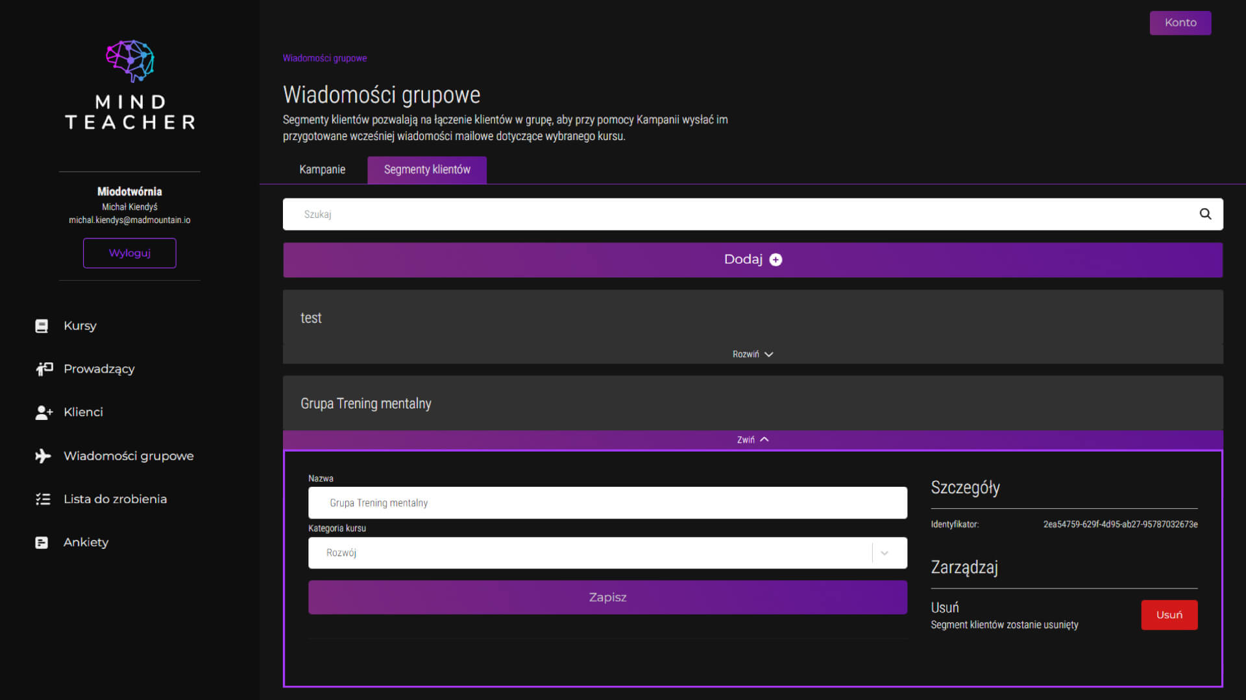Focus the Szukaj search input field

[740, 214]
